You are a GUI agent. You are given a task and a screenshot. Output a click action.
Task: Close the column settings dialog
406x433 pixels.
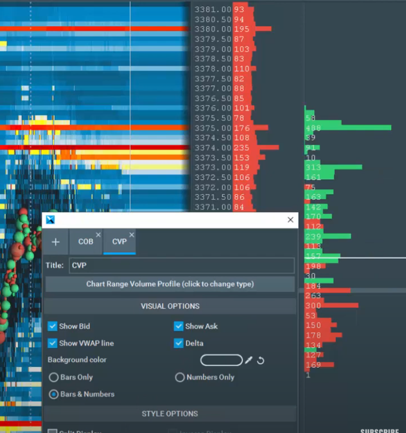click(x=290, y=220)
